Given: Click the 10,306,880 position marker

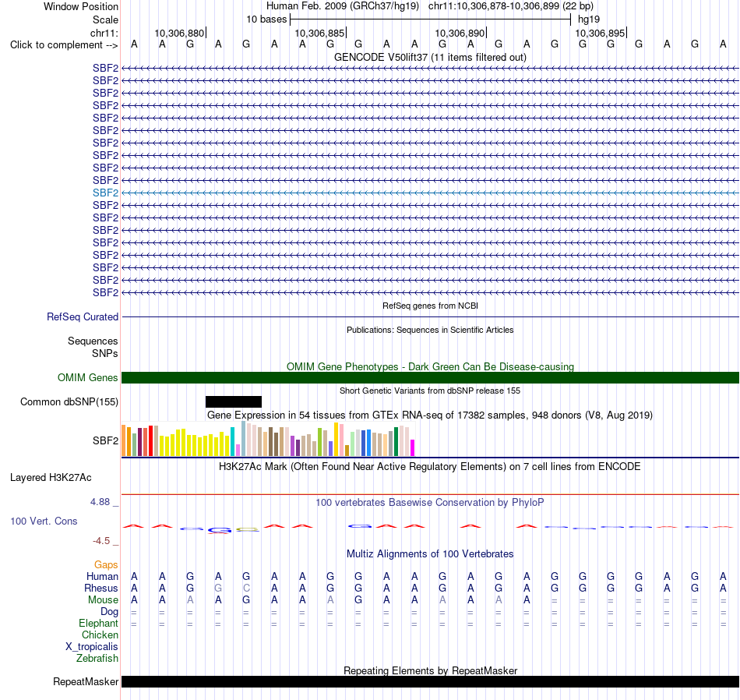Looking at the screenshot, I should click(x=179, y=33).
